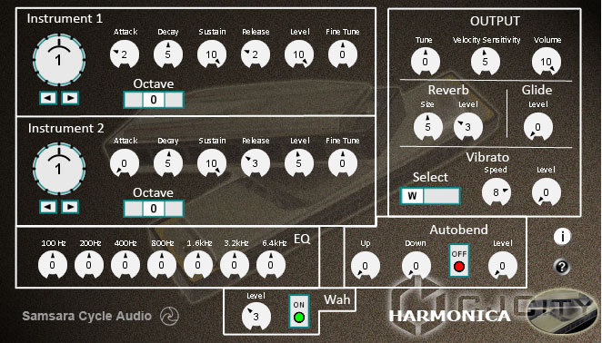Click the Autobend section heading
602x343 pixels.
[459, 230]
